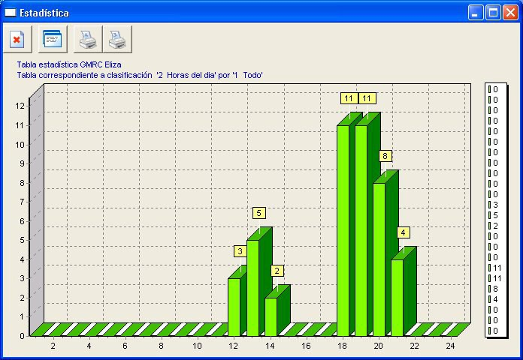Click the horizontal axis label '18'
523x360 pixels.
pos(342,346)
